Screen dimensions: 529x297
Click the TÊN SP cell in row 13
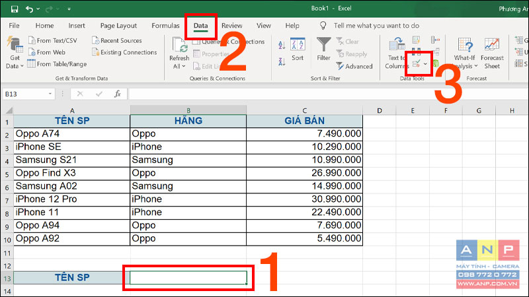72,278
